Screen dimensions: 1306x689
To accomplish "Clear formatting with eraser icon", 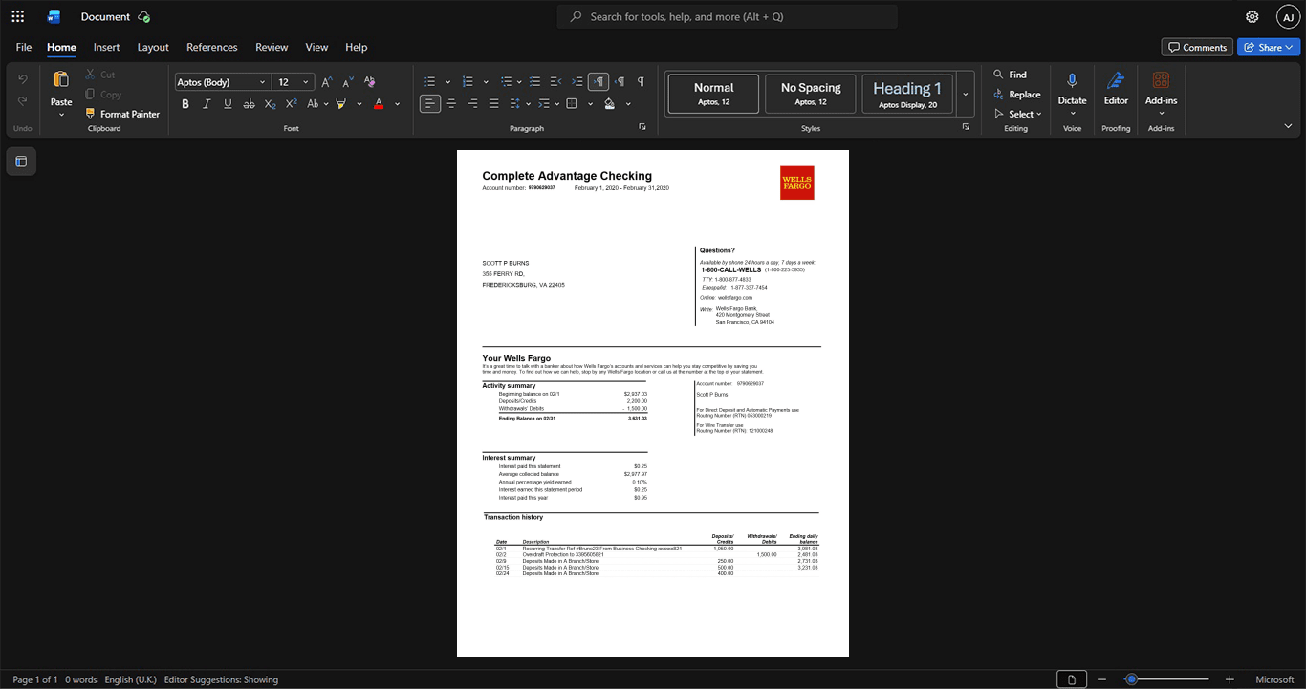I will [370, 82].
